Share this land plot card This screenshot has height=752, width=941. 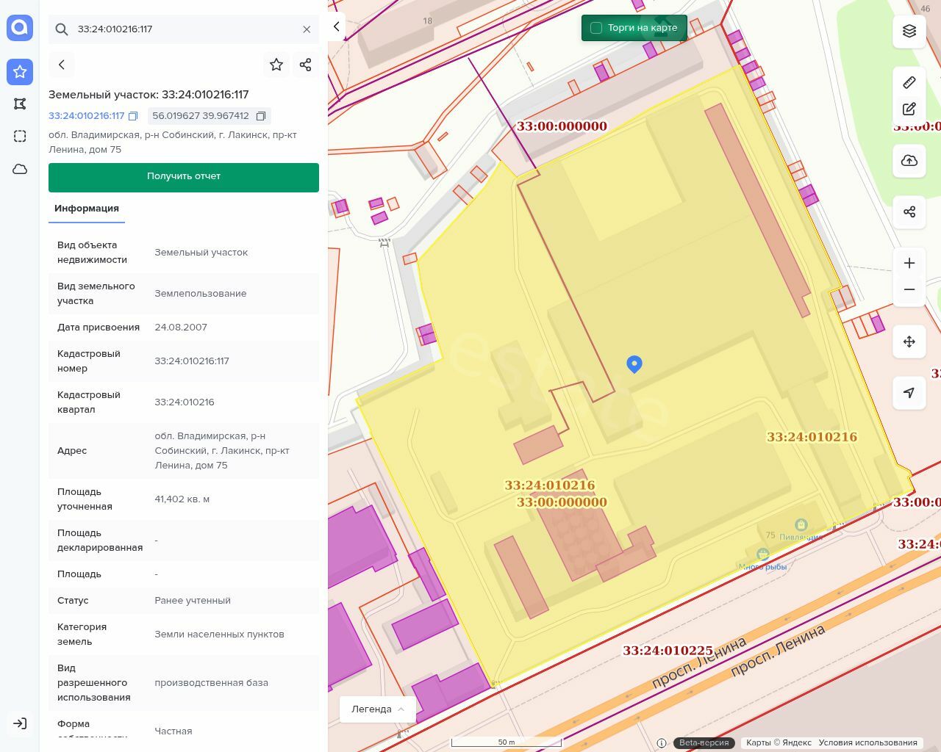tap(306, 65)
